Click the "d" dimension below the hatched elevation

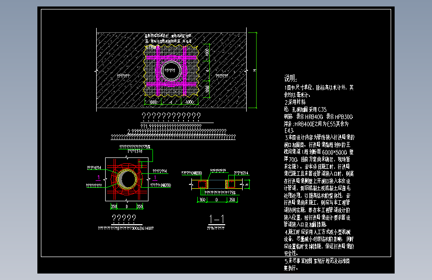point(171,102)
